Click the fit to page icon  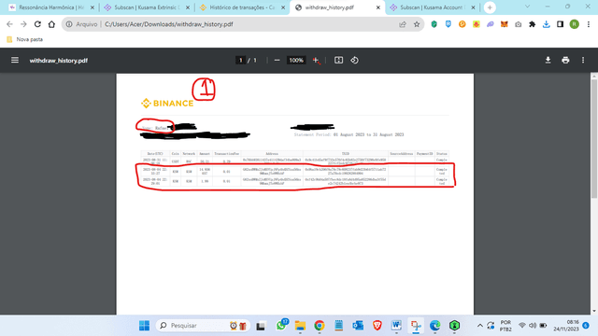pyautogui.click(x=338, y=60)
